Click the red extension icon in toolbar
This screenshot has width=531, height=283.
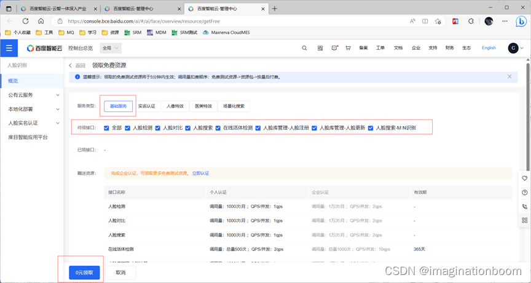(x=455, y=21)
